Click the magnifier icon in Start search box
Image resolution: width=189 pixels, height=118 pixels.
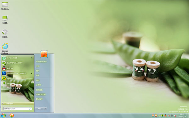coord(30,109)
